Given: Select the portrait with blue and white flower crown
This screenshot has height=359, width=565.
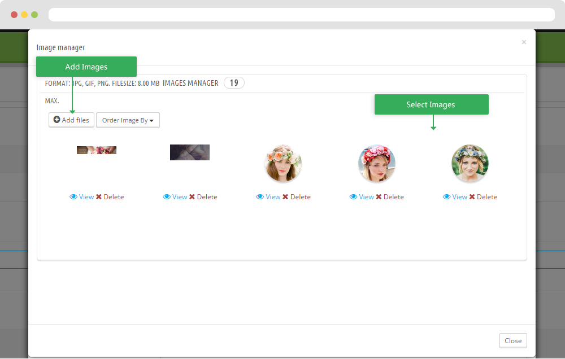Looking at the screenshot, I should [x=470, y=163].
